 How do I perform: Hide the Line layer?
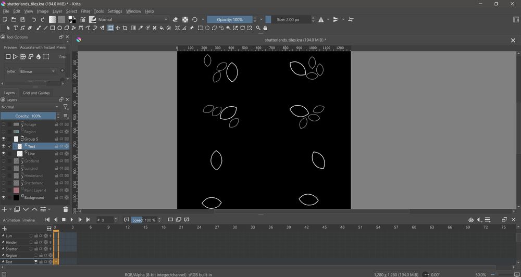pyautogui.click(x=4, y=154)
